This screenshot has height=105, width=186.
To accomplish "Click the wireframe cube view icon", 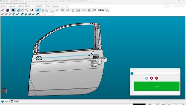I will (8, 10).
